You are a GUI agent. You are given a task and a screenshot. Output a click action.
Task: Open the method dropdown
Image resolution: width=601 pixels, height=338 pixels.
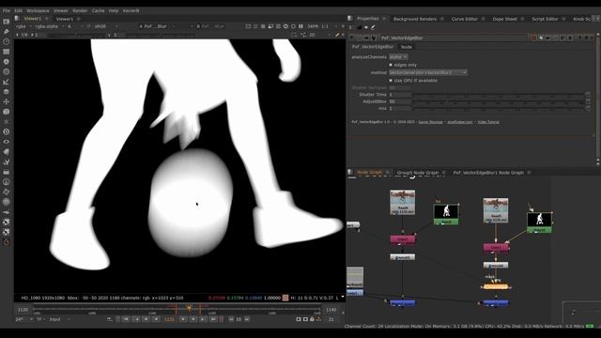pyautogui.click(x=428, y=72)
